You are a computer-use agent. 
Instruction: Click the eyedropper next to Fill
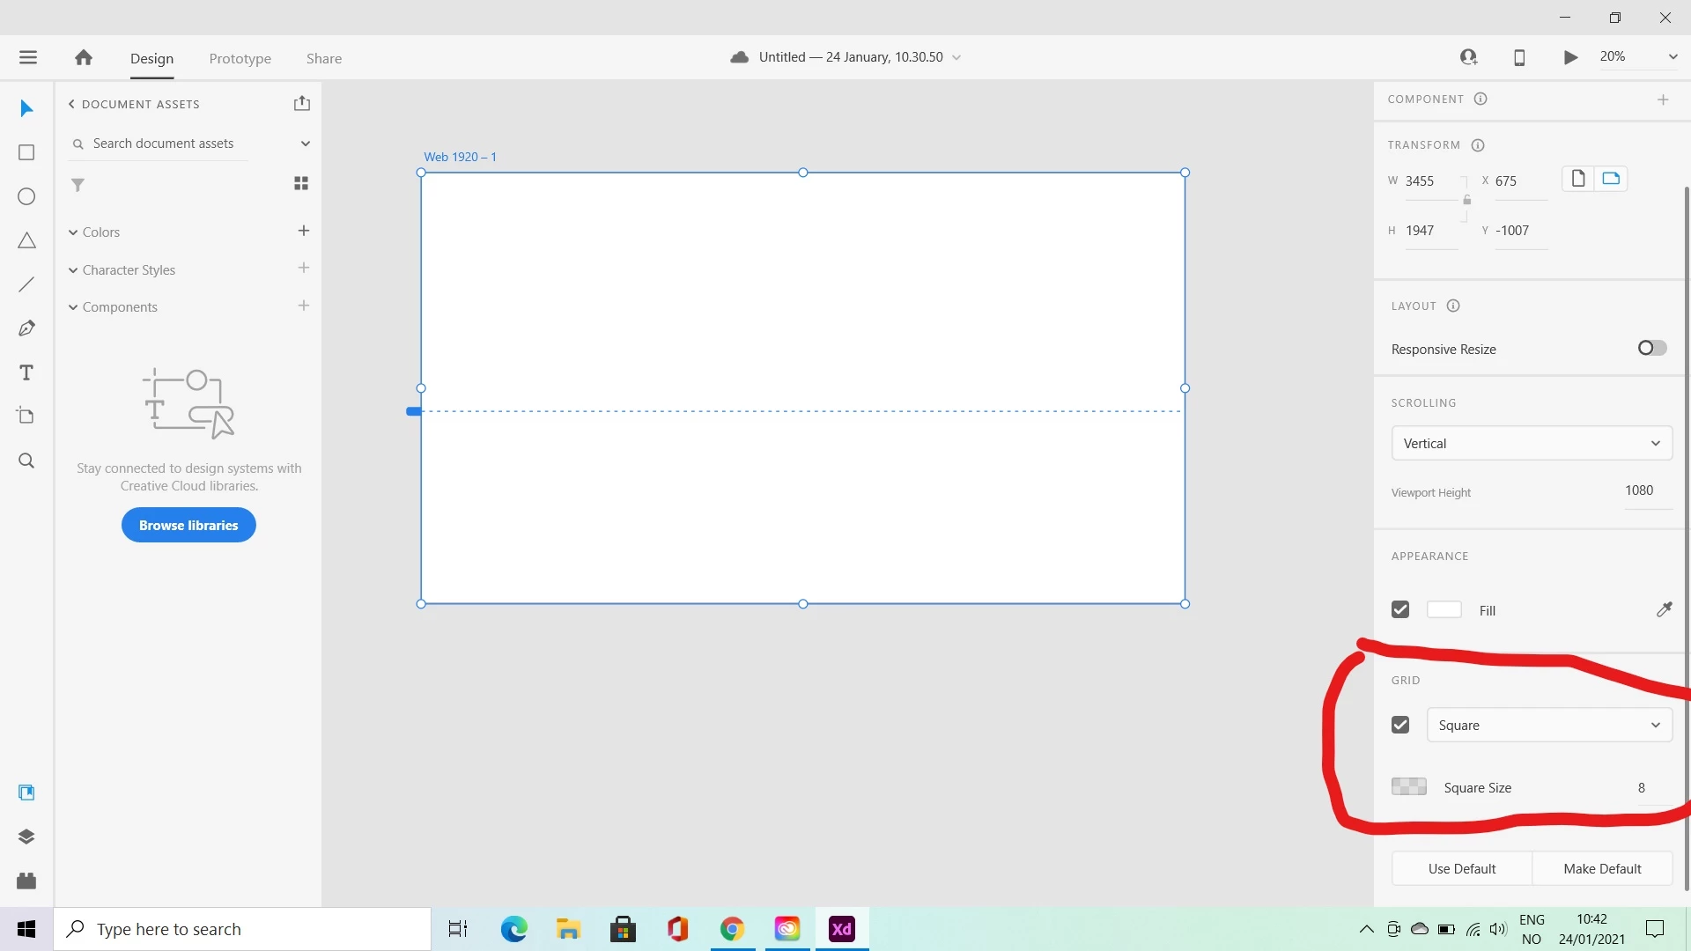1664,609
